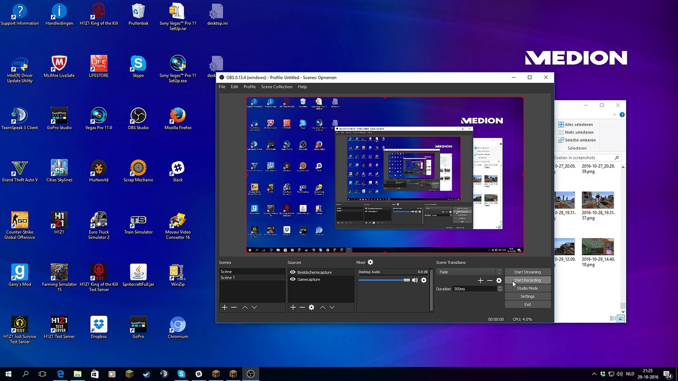
Task: Open the Scene Collection menu
Action: coord(276,87)
